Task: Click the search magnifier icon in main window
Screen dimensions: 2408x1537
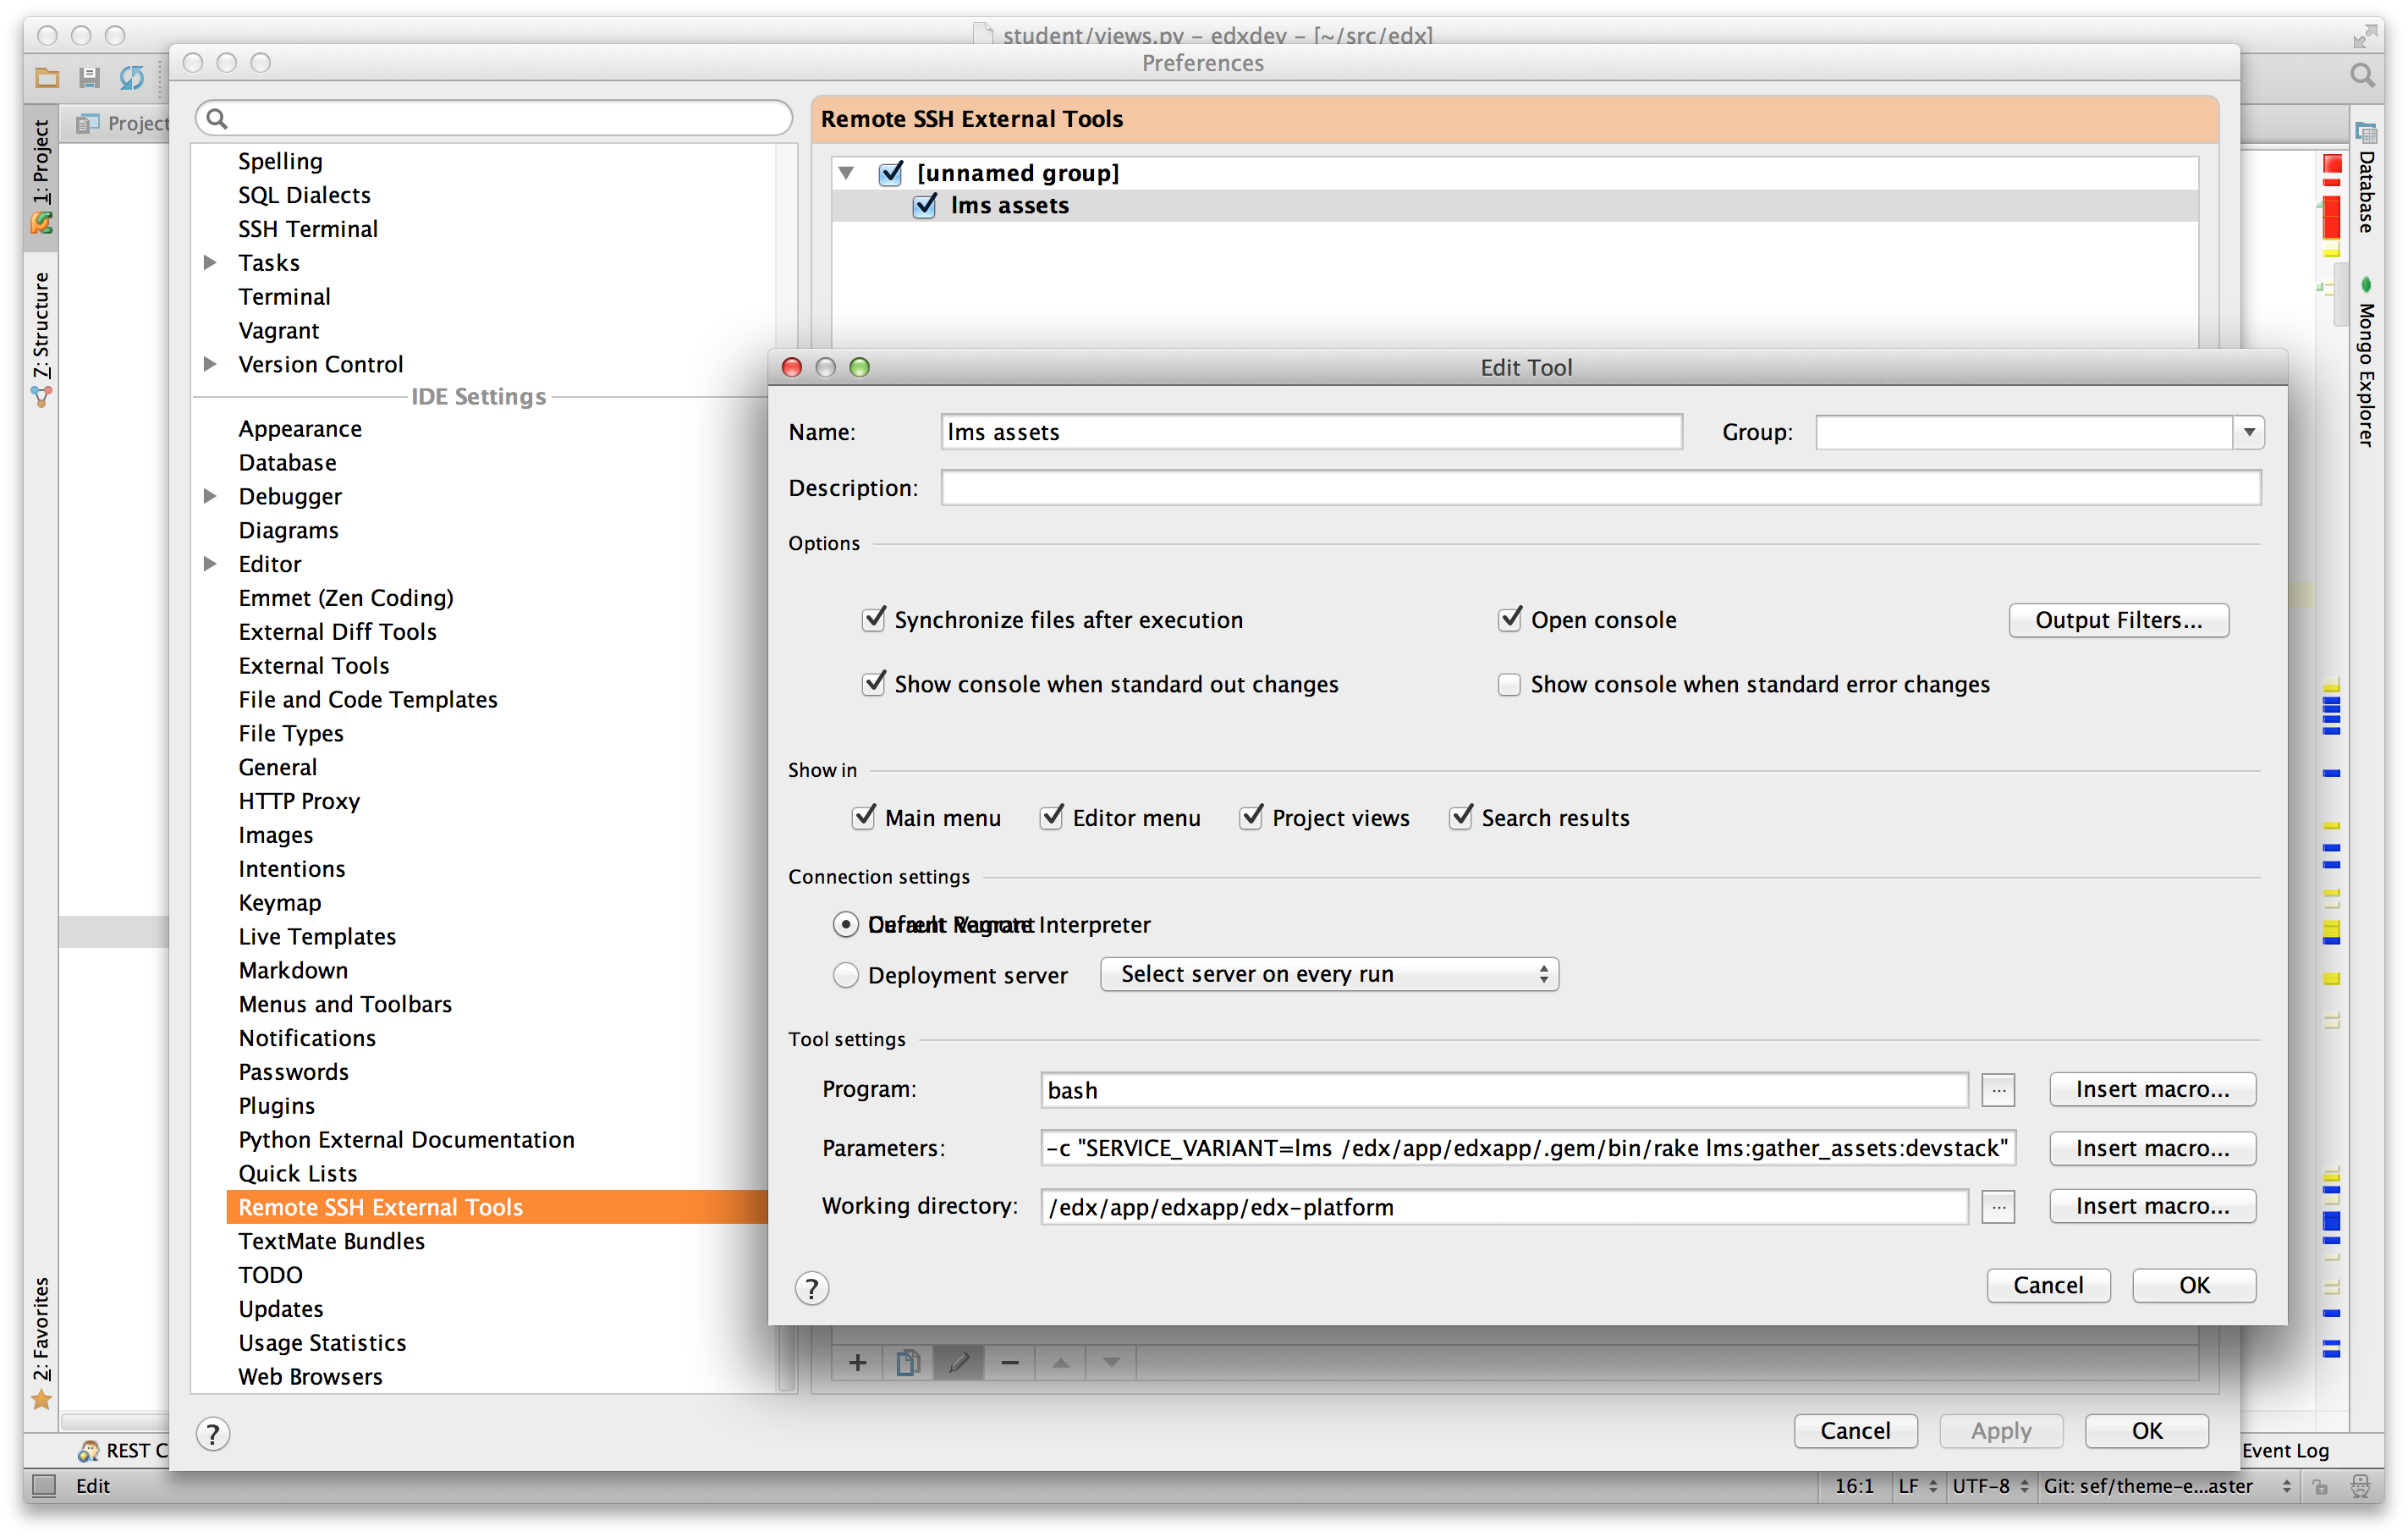Action: 2362,75
